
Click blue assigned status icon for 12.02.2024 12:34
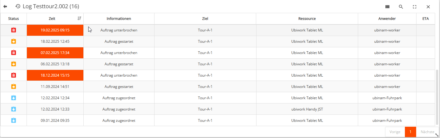(13, 98)
